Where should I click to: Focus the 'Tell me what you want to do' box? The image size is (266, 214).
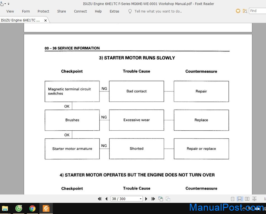coord(158,11)
